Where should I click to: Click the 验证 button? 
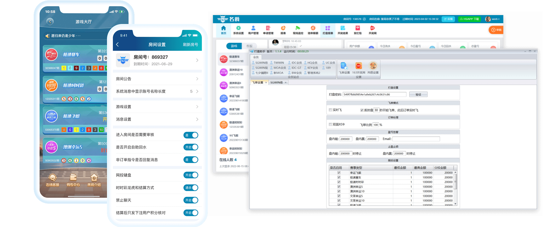click(418, 95)
